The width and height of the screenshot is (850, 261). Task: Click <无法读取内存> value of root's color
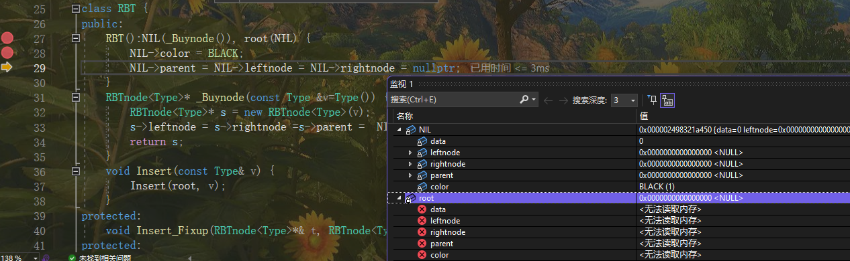tap(670, 255)
